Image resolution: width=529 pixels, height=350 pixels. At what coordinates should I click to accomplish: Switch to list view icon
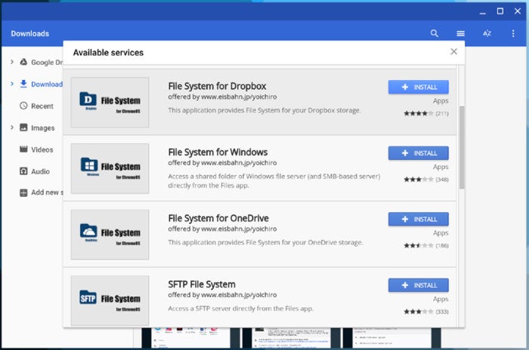460,33
